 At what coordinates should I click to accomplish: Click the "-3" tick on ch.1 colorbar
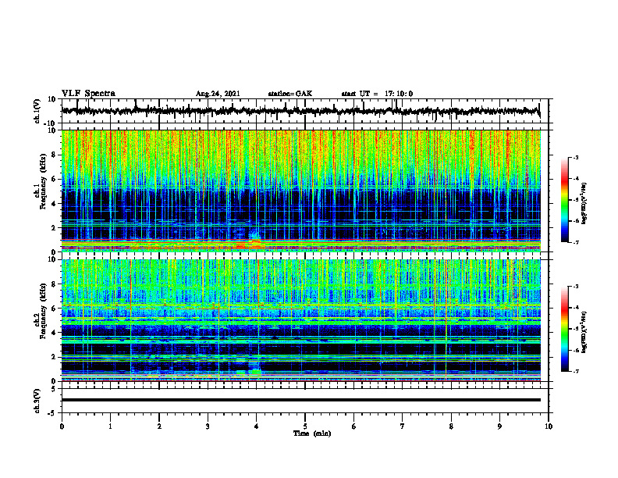(575, 157)
